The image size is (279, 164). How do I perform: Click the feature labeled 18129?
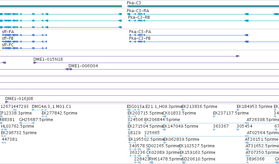click(x=134, y=133)
